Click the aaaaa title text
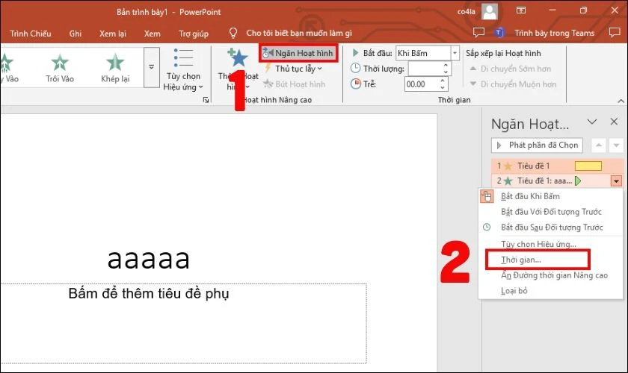 point(149,259)
